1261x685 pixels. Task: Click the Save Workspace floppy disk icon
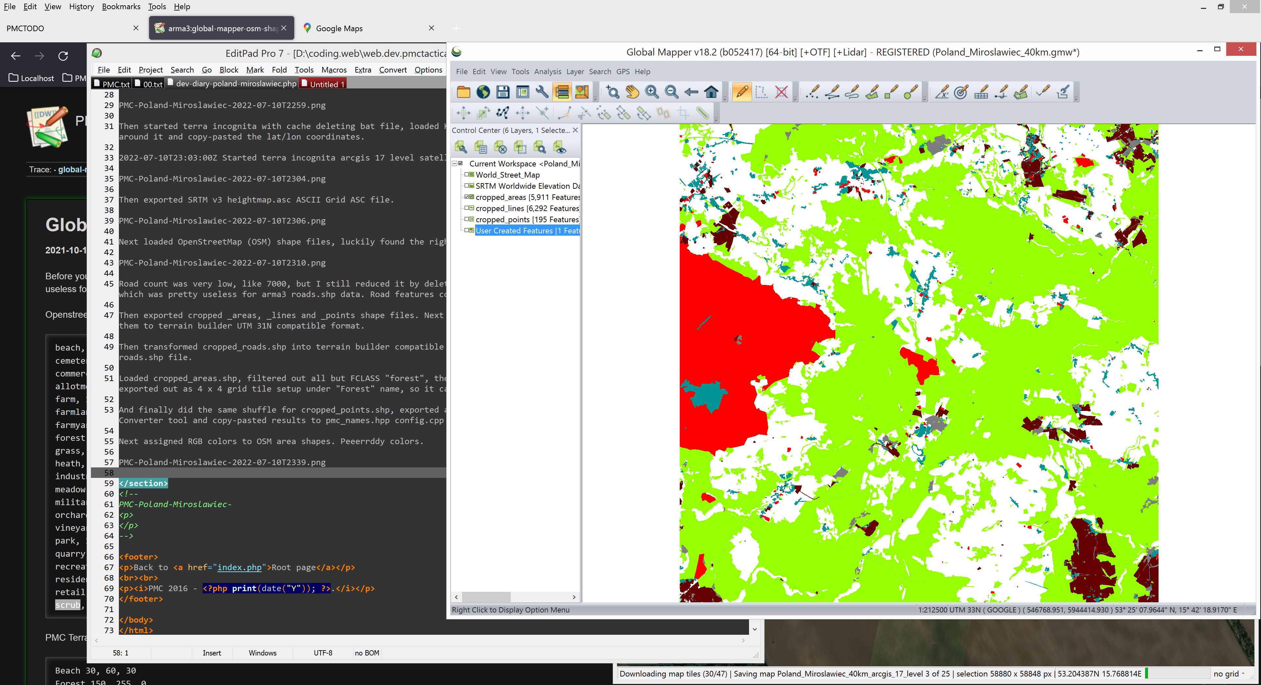click(503, 92)
